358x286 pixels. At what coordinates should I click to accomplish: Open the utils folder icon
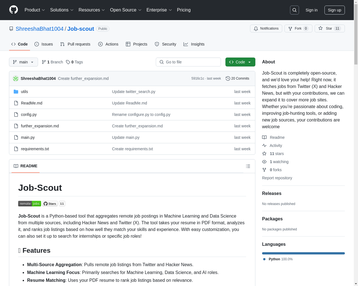point(16,92)
